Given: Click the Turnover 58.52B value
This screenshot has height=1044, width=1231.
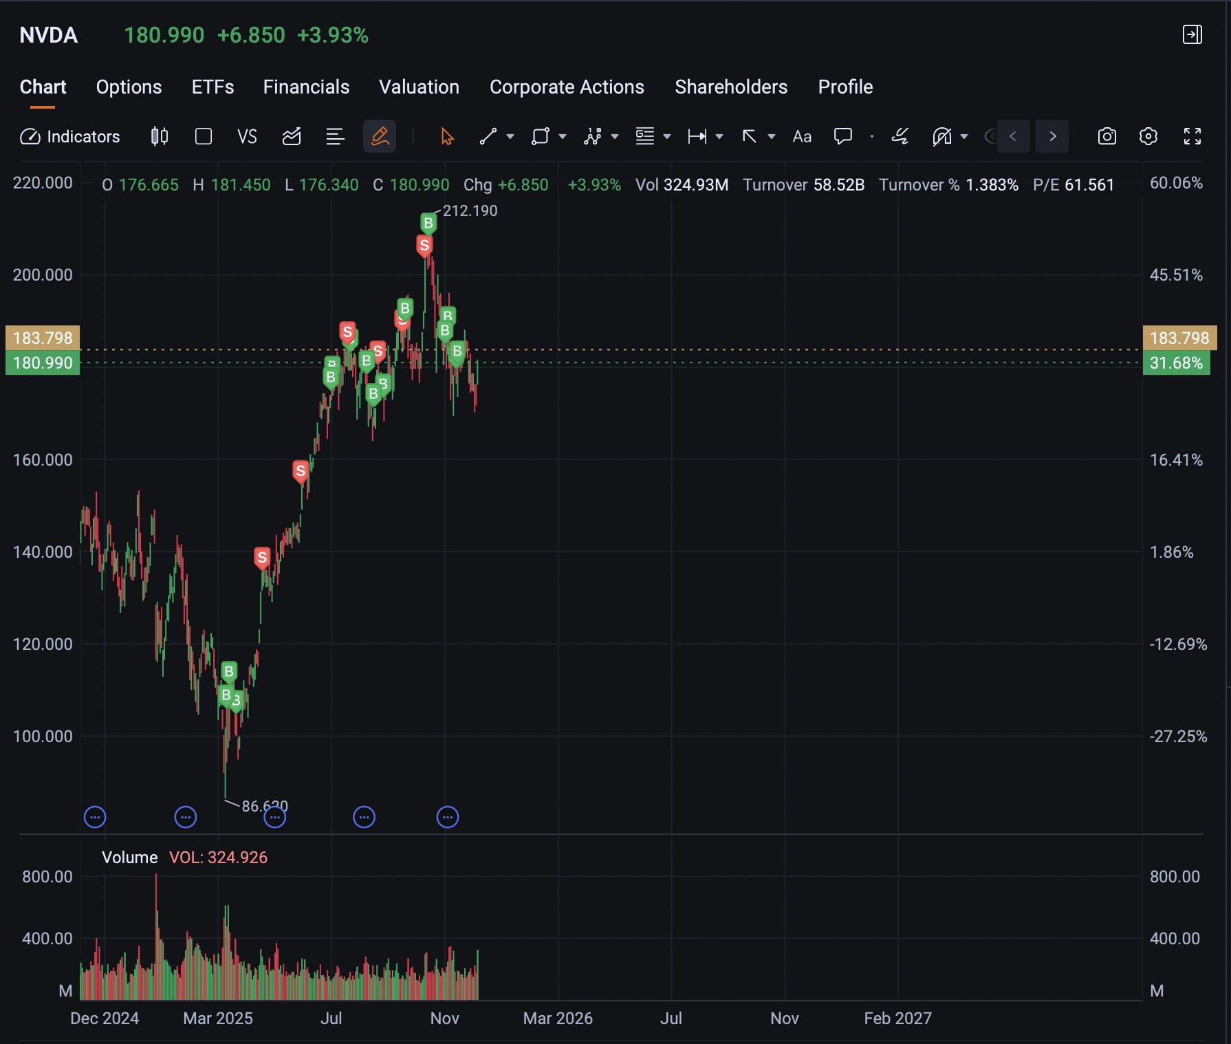Looking at the screenshot, I should point(803,185).
